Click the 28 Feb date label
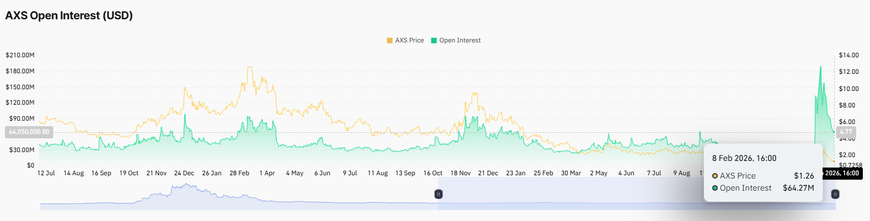870x221 pixels. (239, 173)
